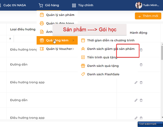Open Danh sách quà tặng

click(x=108, y=66)
